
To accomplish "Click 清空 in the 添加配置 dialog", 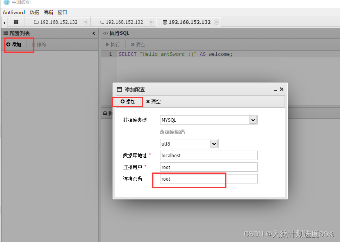I will (x=153, y=102).
